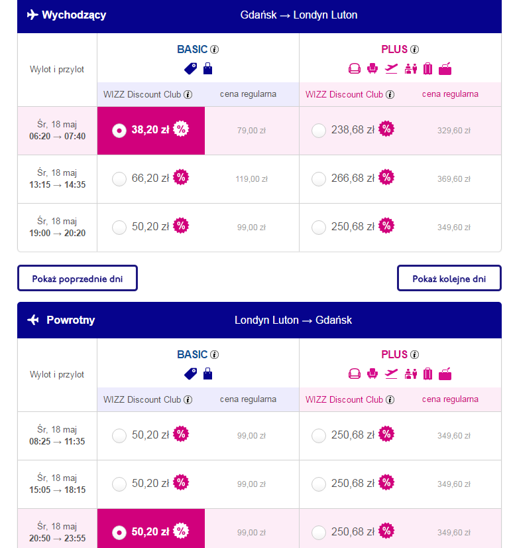Click regular price 119,00 zł for 13:15 flight
Screen dimensions: 509x548
251,179
